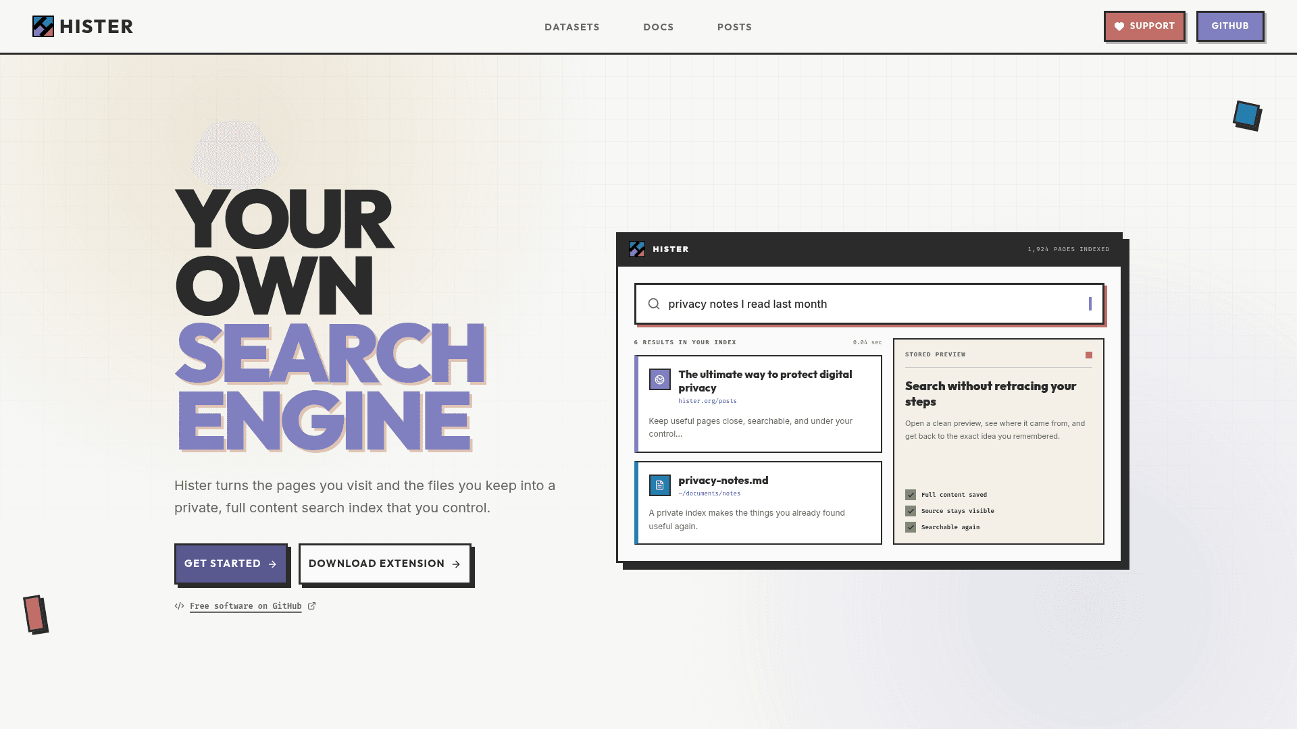Click the document icon beside privacy-notes.md
The image size is (1297, 729).
click(x=660, y=485)
